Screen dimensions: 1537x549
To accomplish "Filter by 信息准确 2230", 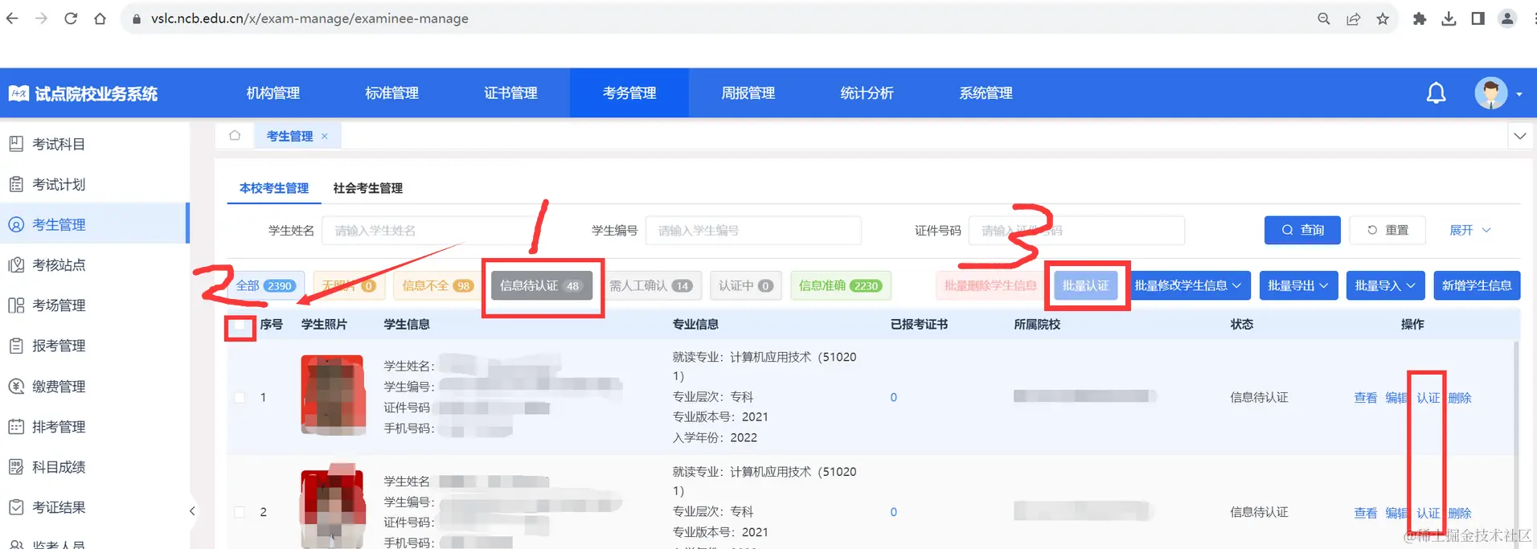I will pos(840,285).
